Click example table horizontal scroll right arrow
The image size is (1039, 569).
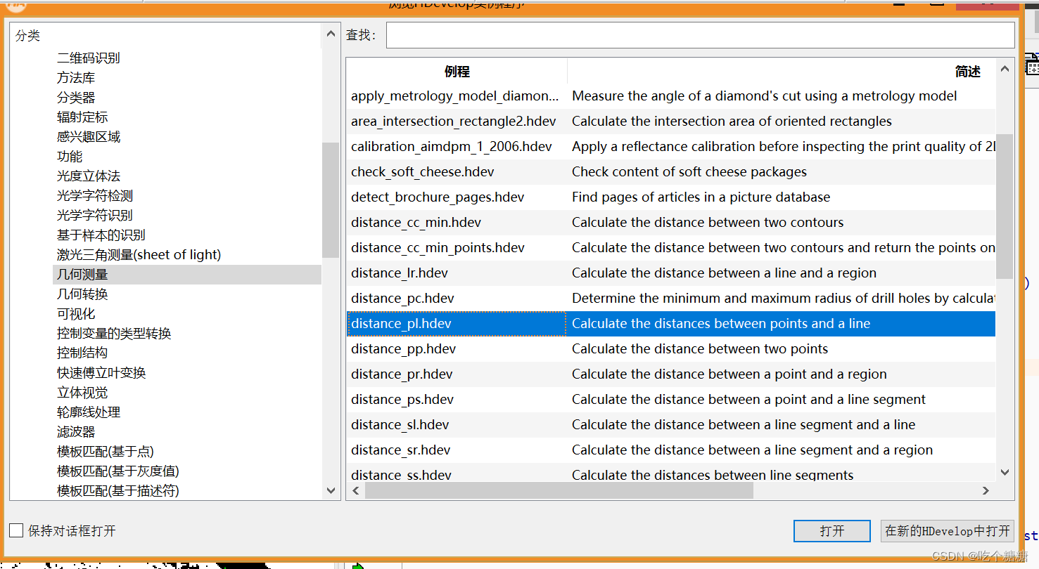[x=986, y=490]
